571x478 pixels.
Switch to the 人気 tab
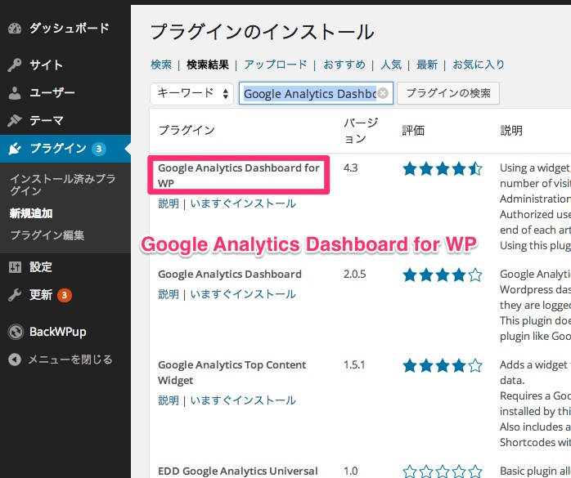pyautogui.click(x=391, y=65)
